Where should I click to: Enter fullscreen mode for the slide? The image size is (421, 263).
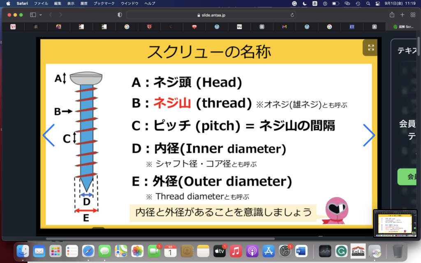[370, 48]
